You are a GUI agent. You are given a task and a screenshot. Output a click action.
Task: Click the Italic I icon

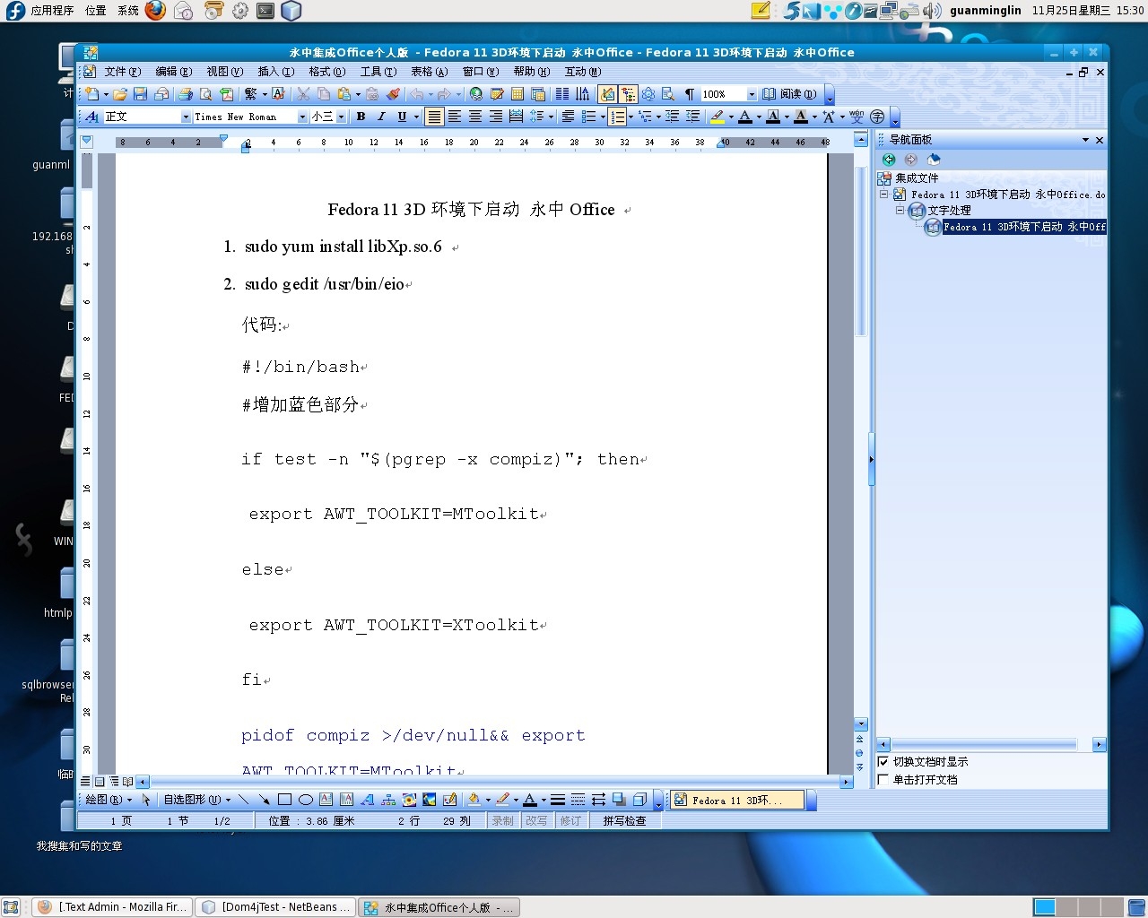pyautogui.click(x=381, y=117)
